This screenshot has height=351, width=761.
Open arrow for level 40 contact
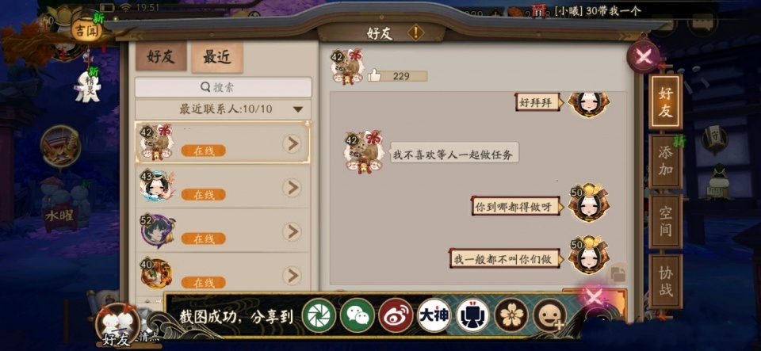292,276
